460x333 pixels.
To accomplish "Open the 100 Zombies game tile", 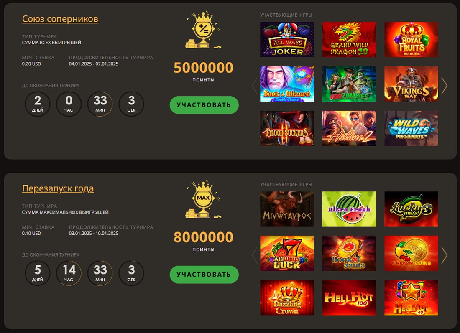I will point(349,84).
